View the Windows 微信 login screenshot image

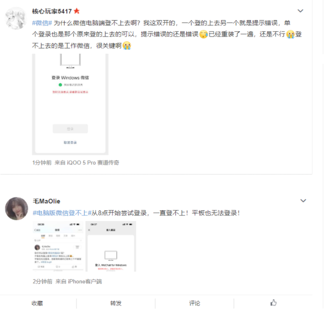70,104
